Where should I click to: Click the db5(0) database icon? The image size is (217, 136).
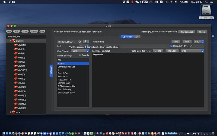pyautogui.click(x=16, y=66)
